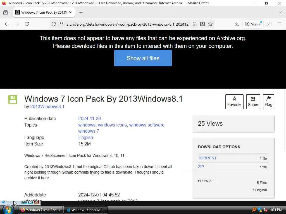Flag this item with the Flag button
Screen dimensions: 286x214
(268, 101)
